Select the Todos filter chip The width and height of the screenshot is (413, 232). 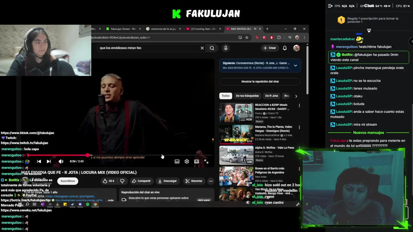226,96
